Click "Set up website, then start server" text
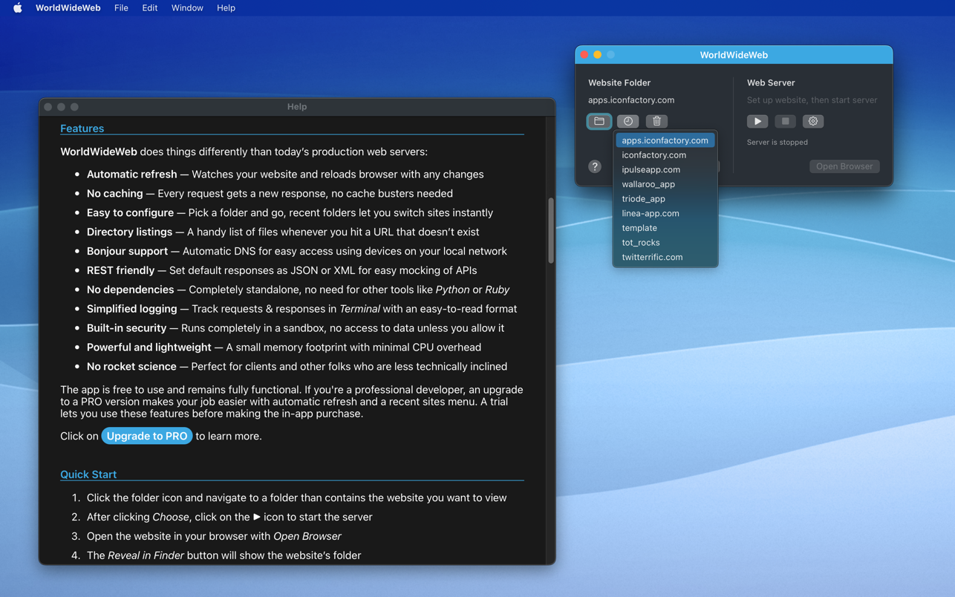This screenshot has width=955, height=597. 812,100
